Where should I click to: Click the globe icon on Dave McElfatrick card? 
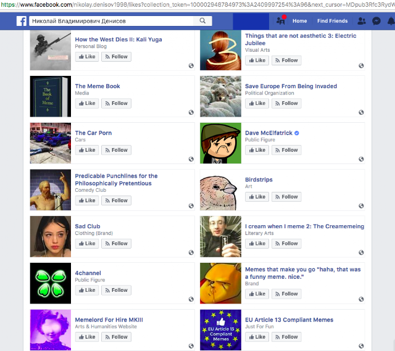click(361, 159)
